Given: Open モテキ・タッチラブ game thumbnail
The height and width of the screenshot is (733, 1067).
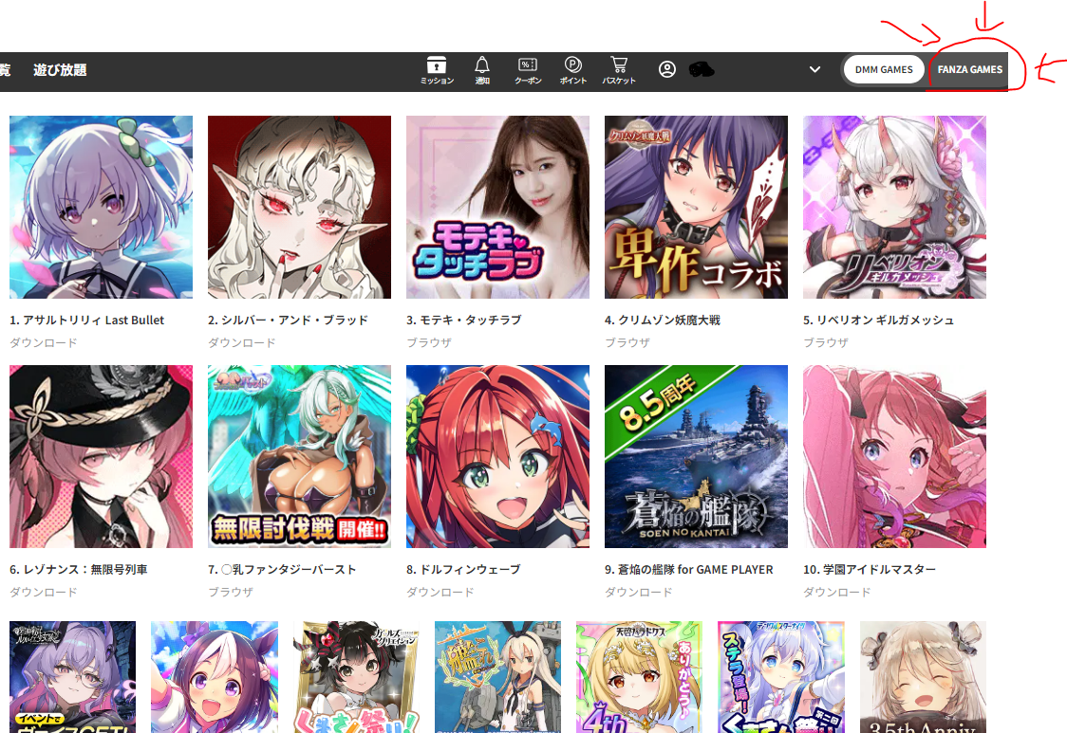Looking at the screenshot, I should tap(497, 207).
